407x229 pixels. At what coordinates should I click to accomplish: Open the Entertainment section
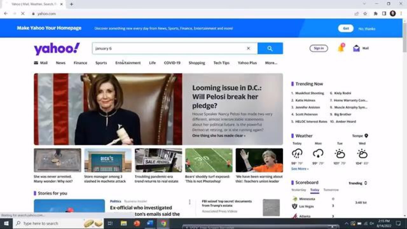point(128,63)
